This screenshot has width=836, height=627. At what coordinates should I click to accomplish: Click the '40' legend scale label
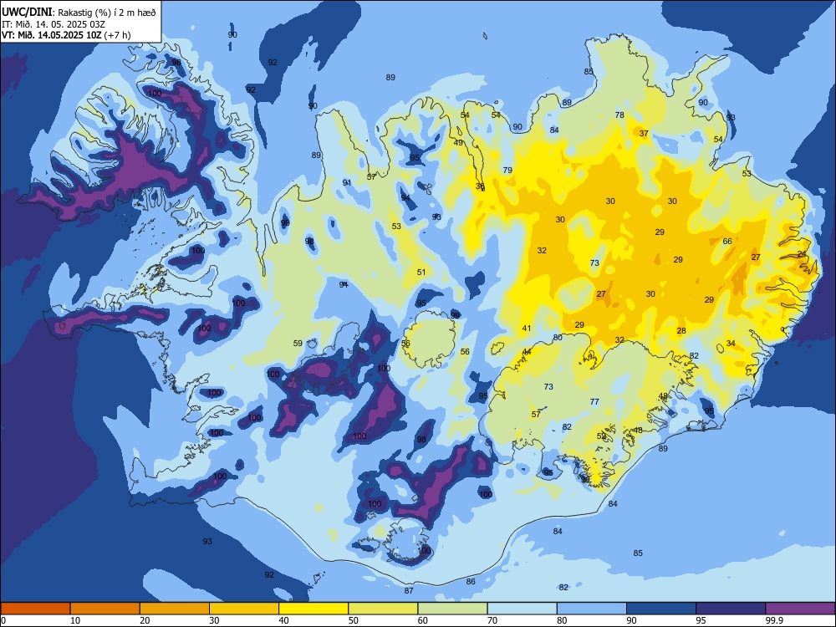pyautogui.click(x=284, y=620)
